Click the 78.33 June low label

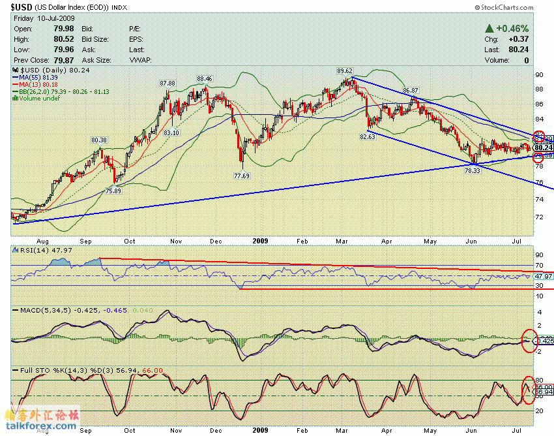tap(473, 170)
